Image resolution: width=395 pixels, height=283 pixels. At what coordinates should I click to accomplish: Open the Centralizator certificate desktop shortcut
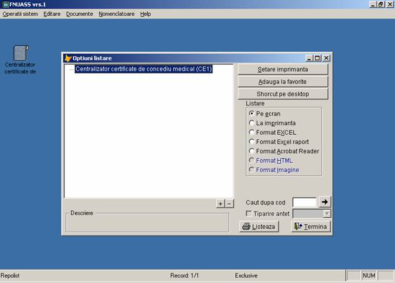pos(20,54)
